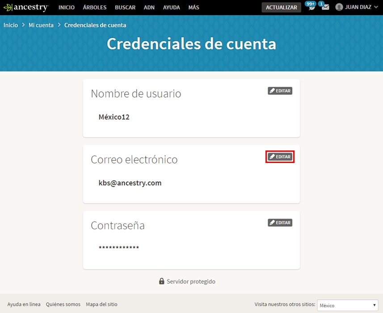Click the Juan Diaz profile avatar icon
This screenshot has width=383, height=313.
tap(338, 7)
